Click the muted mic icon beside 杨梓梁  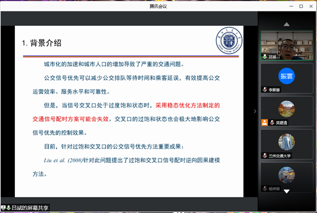point(265,188)
